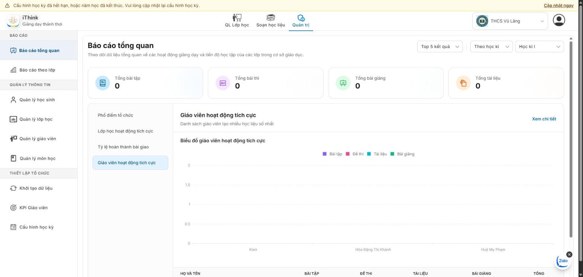
Task: Toggle the Tài liệu cyan legend swatch
Action: click(369, 154)
